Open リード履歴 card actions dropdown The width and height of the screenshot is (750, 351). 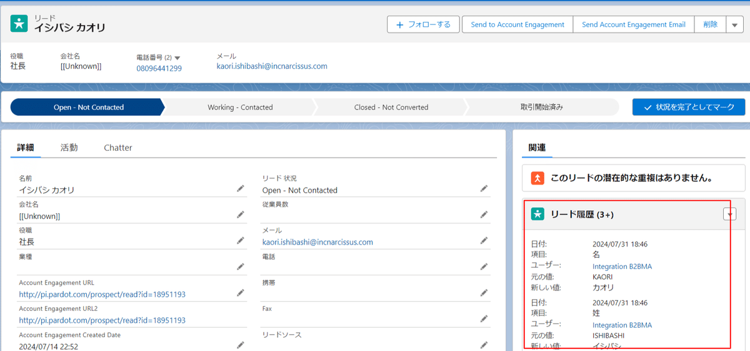pyautogui.click(x=729, y=214)
